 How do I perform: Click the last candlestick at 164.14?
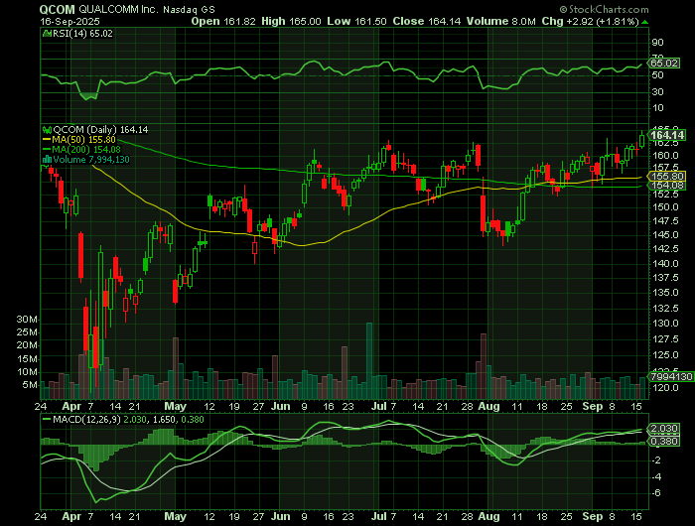click(x=641, y=140)
